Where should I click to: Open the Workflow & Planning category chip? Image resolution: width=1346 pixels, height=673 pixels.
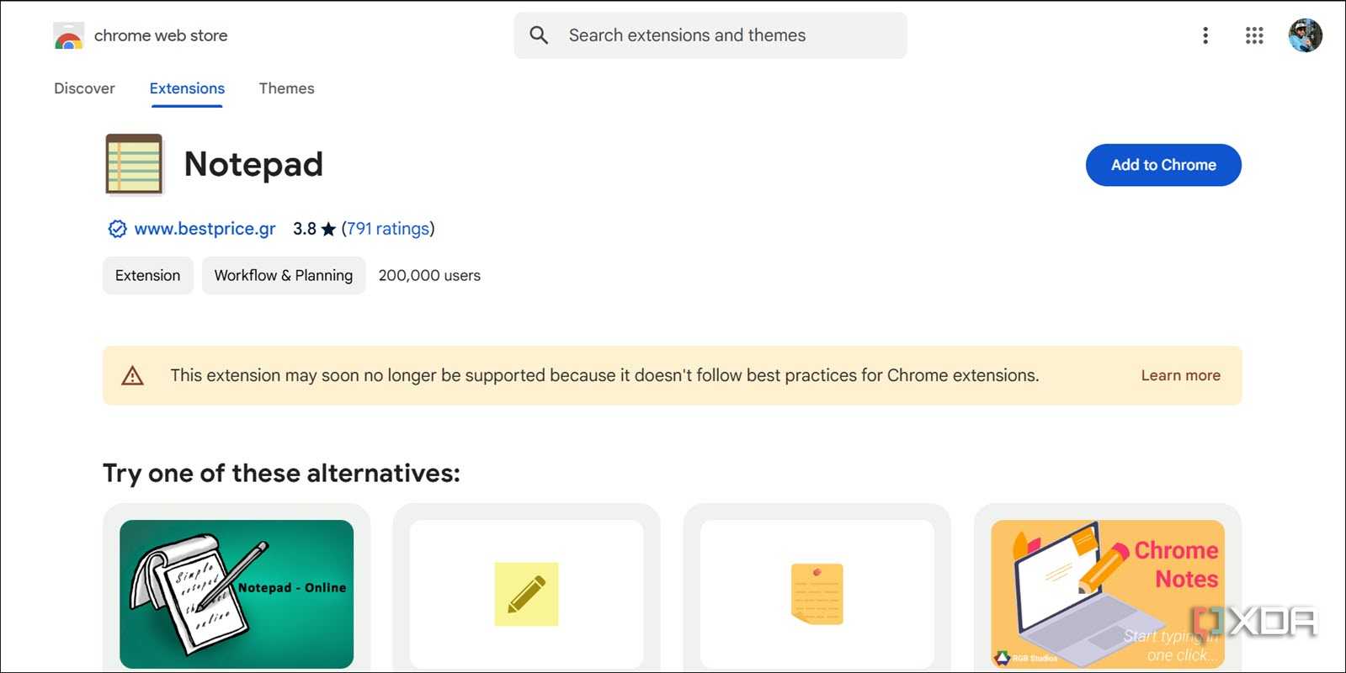click(x=284, y=275)
